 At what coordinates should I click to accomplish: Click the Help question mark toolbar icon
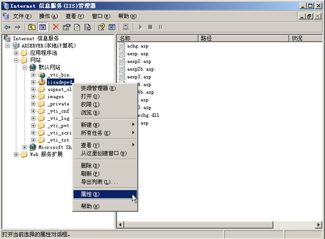(x=101, y=27)
